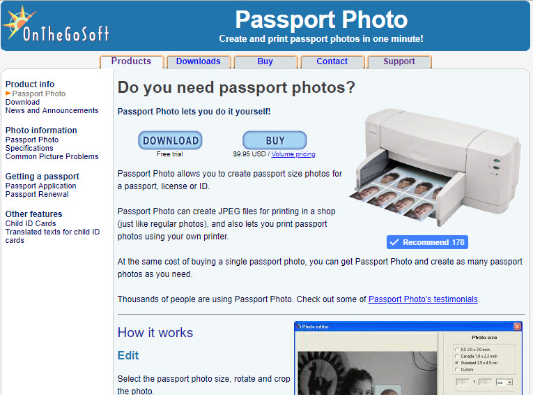Open the Volume pricing link
The image size is (533, 395).
[x=293, y=154]
